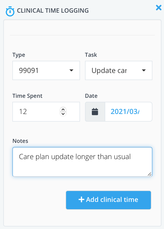The height and width of the screenshot is (229, 164).
Task: Click the 2021/03 date value field
Action: 128,112
